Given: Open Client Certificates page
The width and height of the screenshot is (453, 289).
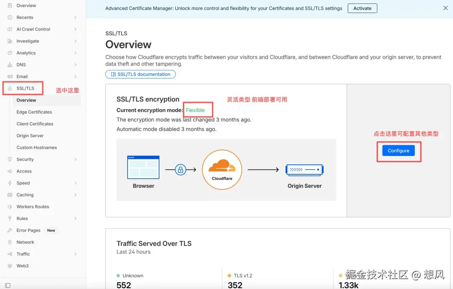Looking at the screenshot, I should [x=35, y=124].
